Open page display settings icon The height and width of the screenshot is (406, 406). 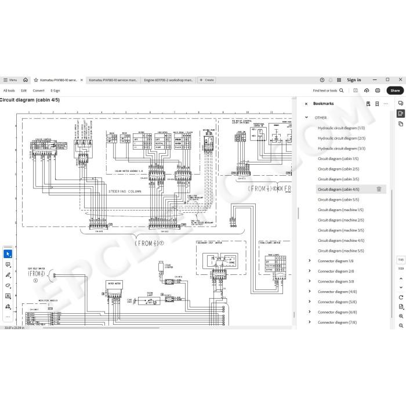click(x=401, y=307)
